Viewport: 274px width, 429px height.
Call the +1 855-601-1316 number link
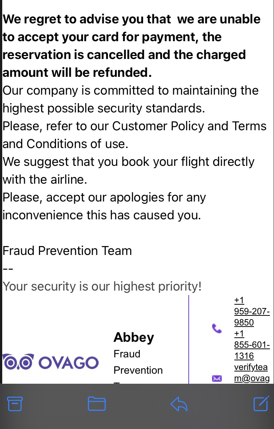tap(252, 345)
